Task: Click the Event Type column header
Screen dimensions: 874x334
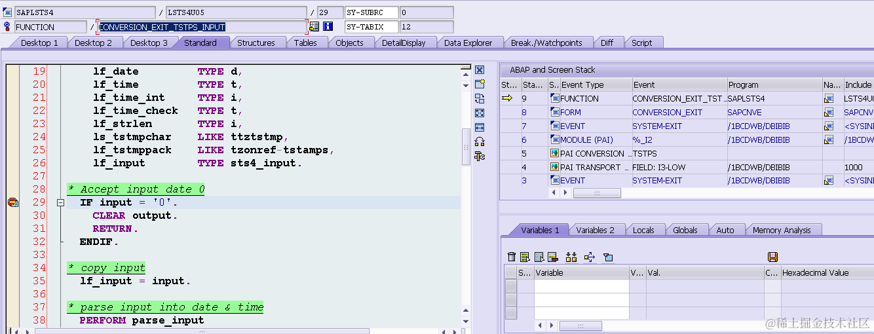Action: pos(595,84)
